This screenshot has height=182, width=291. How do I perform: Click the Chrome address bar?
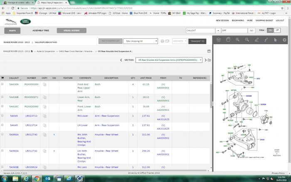(x=148, y=8)
